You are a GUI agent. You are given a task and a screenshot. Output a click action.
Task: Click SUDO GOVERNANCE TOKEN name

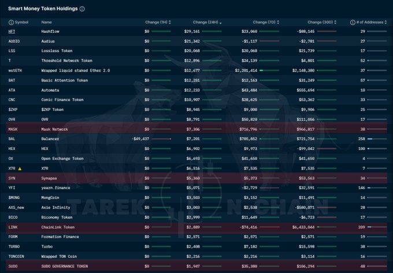(65, 266)
